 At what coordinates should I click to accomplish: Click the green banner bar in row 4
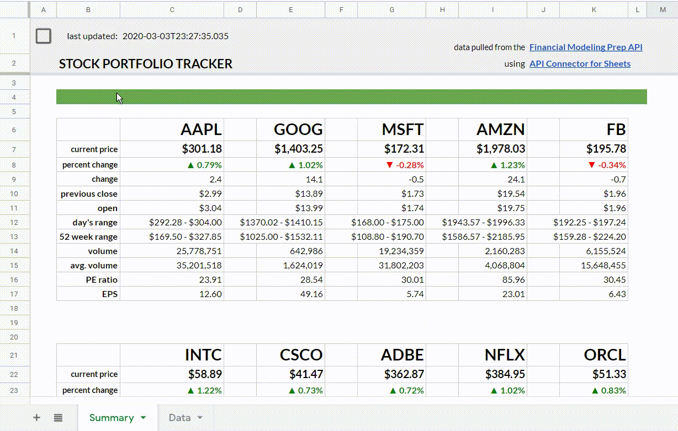click(x=352, y=97)
